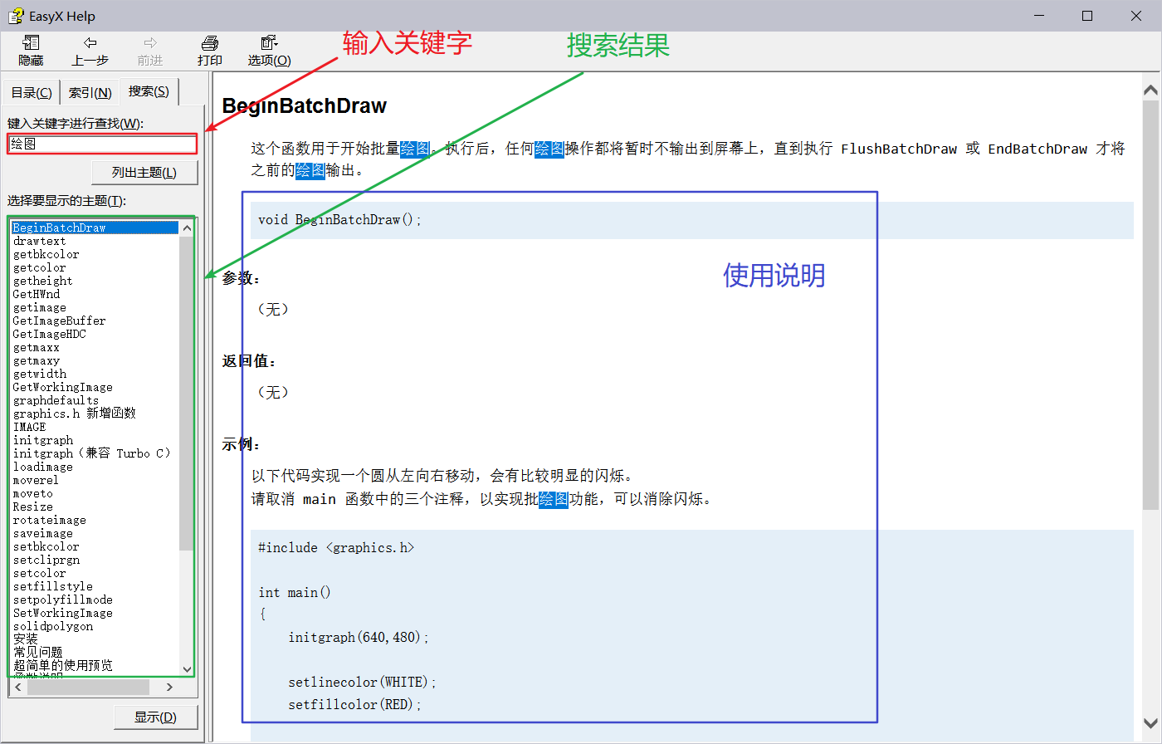Select SetWorkingImage topic entry

point(62,613)
